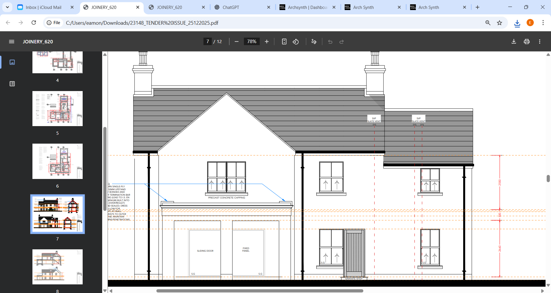Click the 78% zoom level field
The image size is (551, 293).
click(x=252, y=42)
